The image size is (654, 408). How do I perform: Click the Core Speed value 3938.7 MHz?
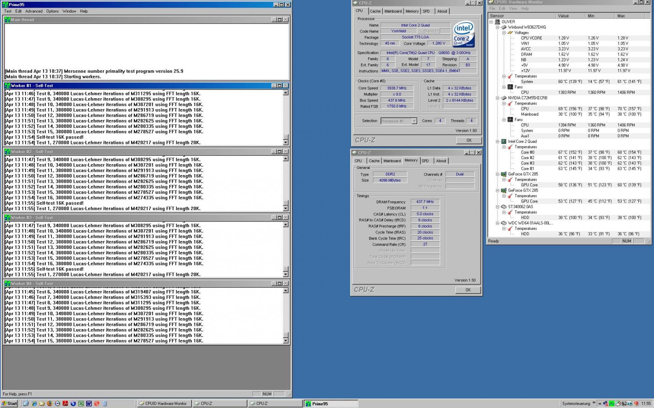[397, 88]
